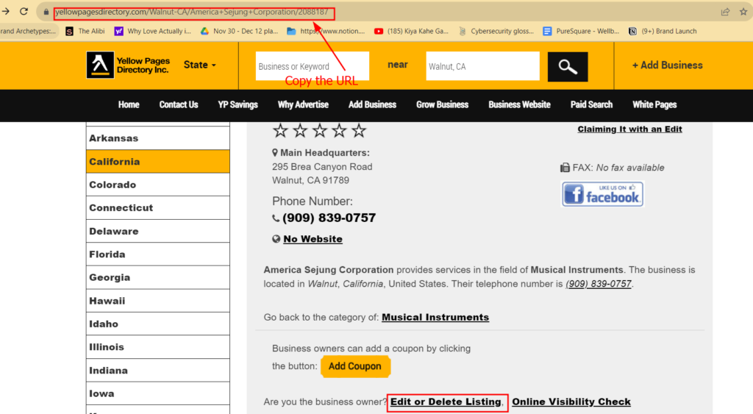Screen dimensions: 753x414
Task: Select Indiana in state list
Action: coord(158,371)
